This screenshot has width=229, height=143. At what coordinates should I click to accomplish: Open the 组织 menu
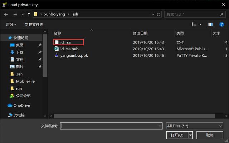click(x=11, y=25)
